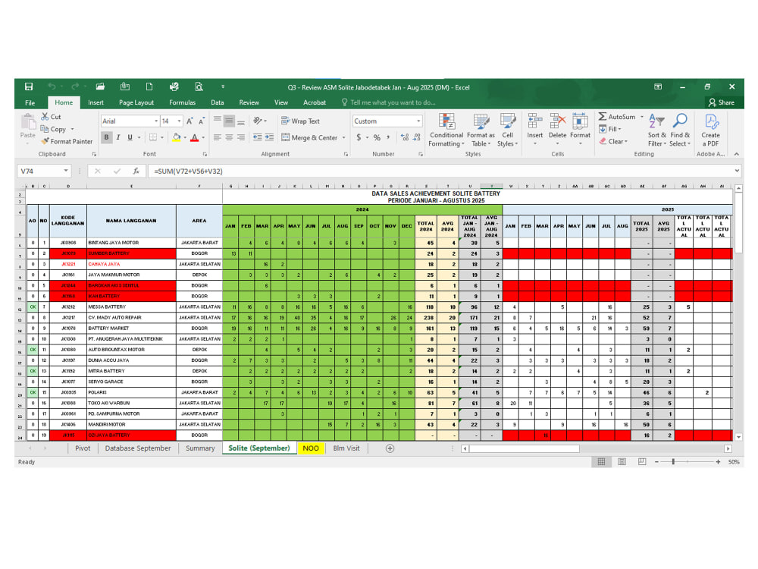Decrease font size with the small A icon
Viewport: 758px width, 569px height.
(201, 121)
